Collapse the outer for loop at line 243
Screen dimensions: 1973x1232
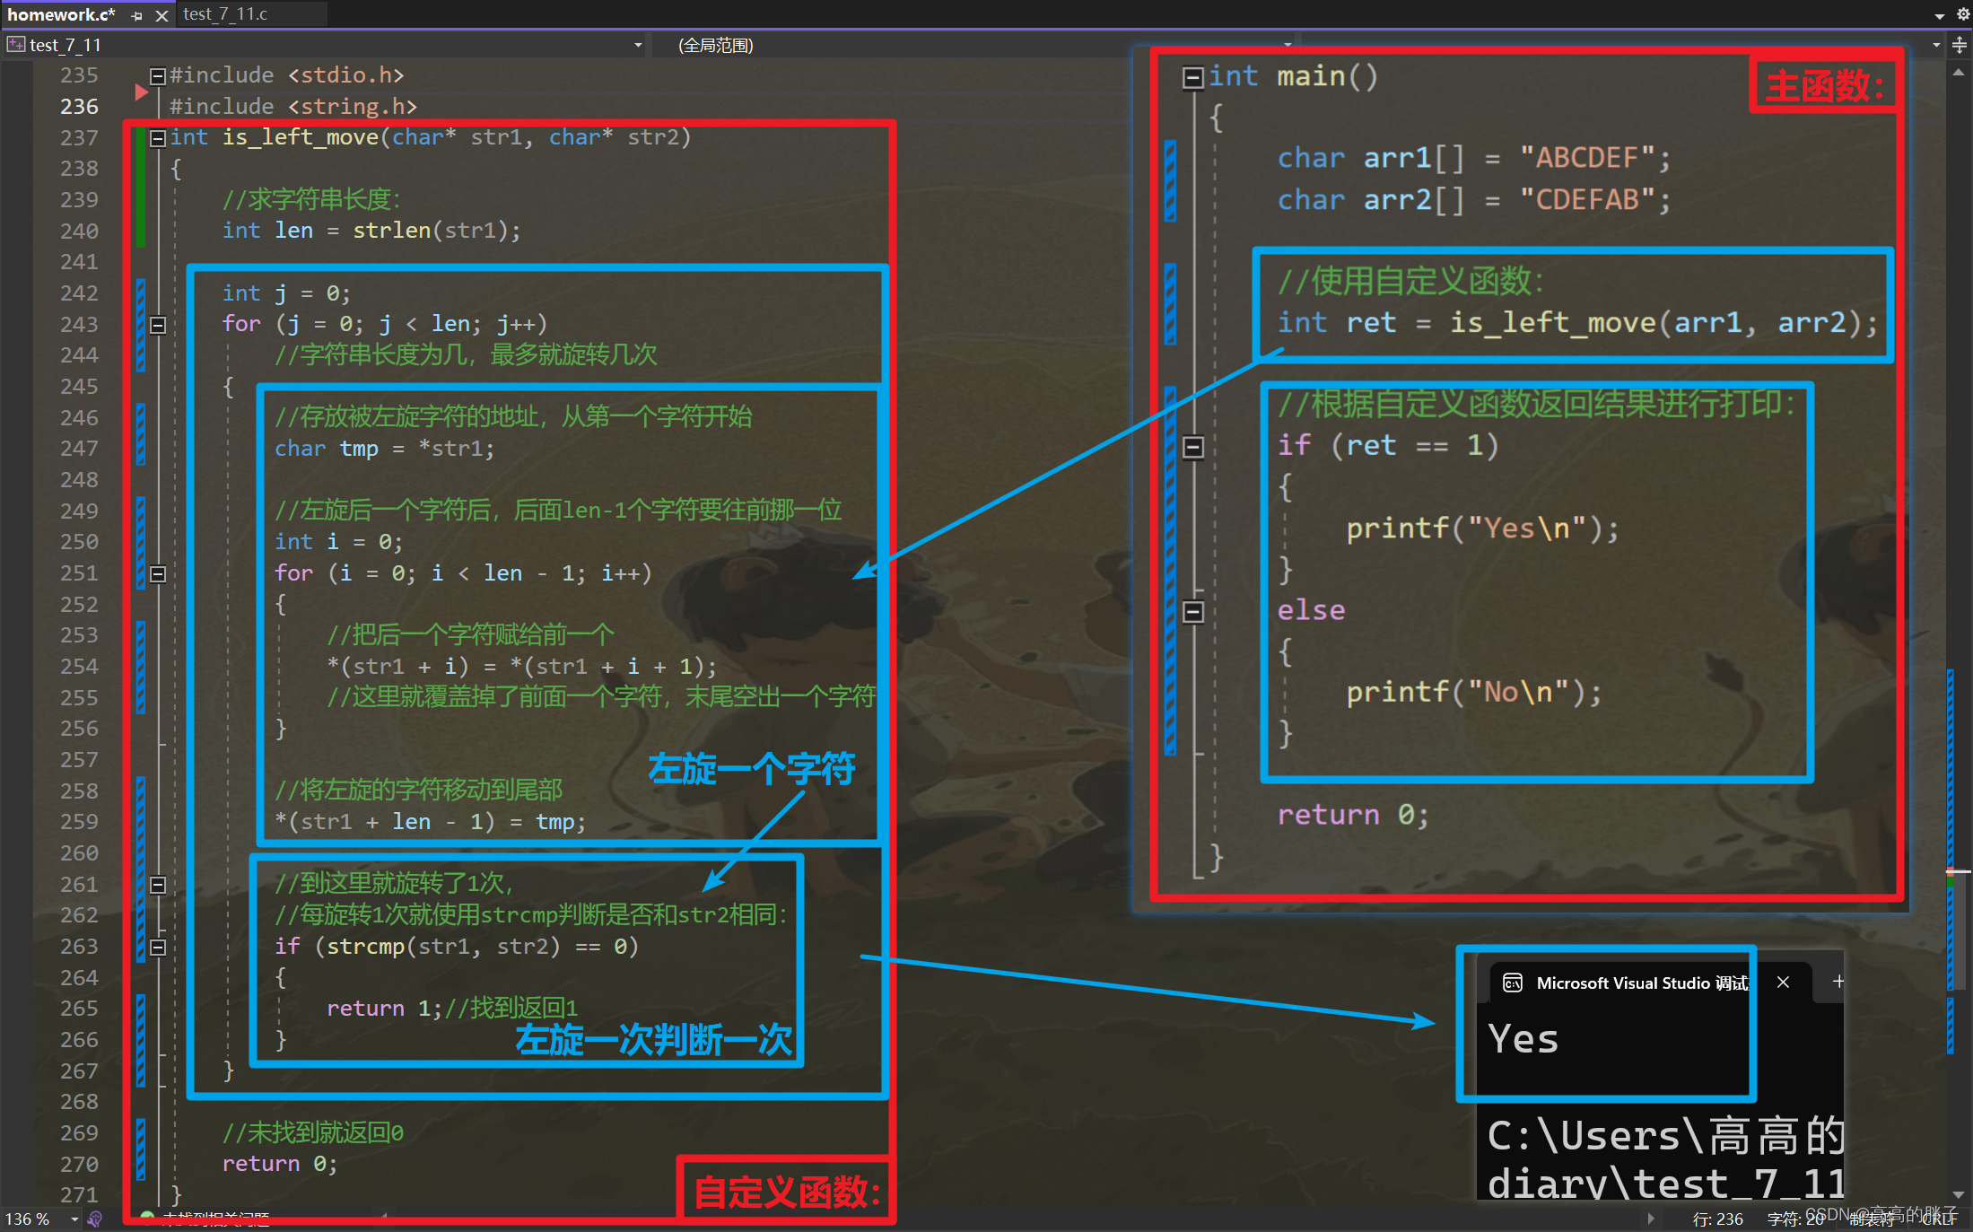[x=158, y=325]
